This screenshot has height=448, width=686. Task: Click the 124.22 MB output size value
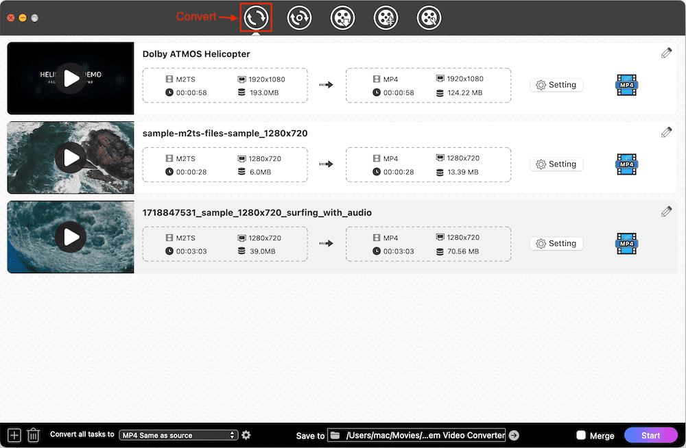(x=464, y=92)
